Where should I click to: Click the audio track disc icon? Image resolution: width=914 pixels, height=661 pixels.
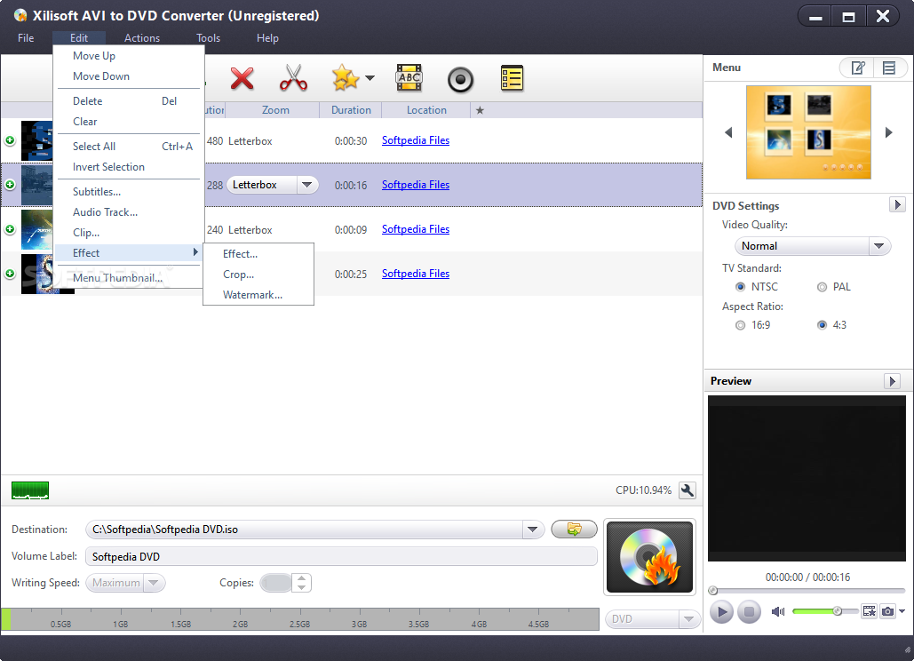(x=460, y=79)
